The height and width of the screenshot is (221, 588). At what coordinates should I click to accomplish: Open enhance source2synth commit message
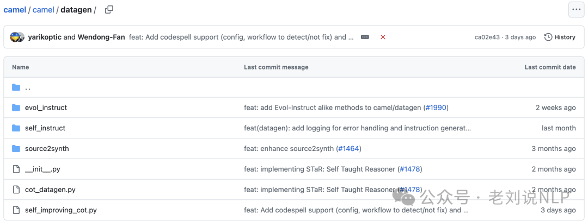pos(290,148)
